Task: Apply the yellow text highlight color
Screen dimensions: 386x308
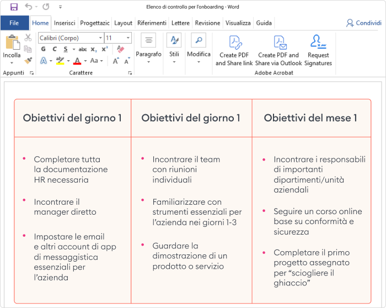Action: coord(60,60)
